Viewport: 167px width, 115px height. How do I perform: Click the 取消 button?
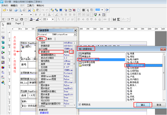(159, 105)
